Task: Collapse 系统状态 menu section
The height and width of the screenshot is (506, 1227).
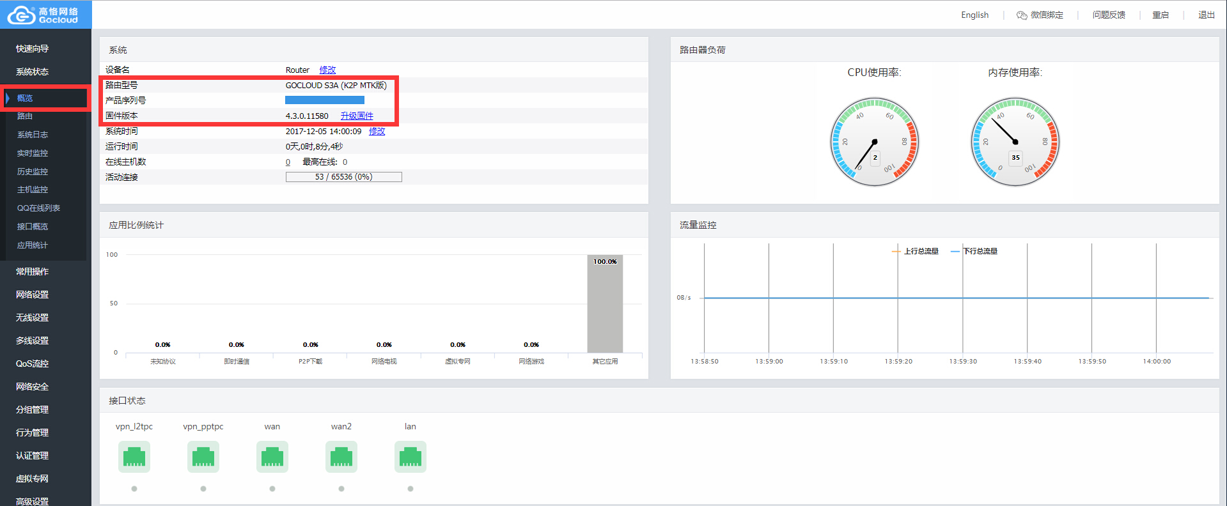Action: coord(32,72)
